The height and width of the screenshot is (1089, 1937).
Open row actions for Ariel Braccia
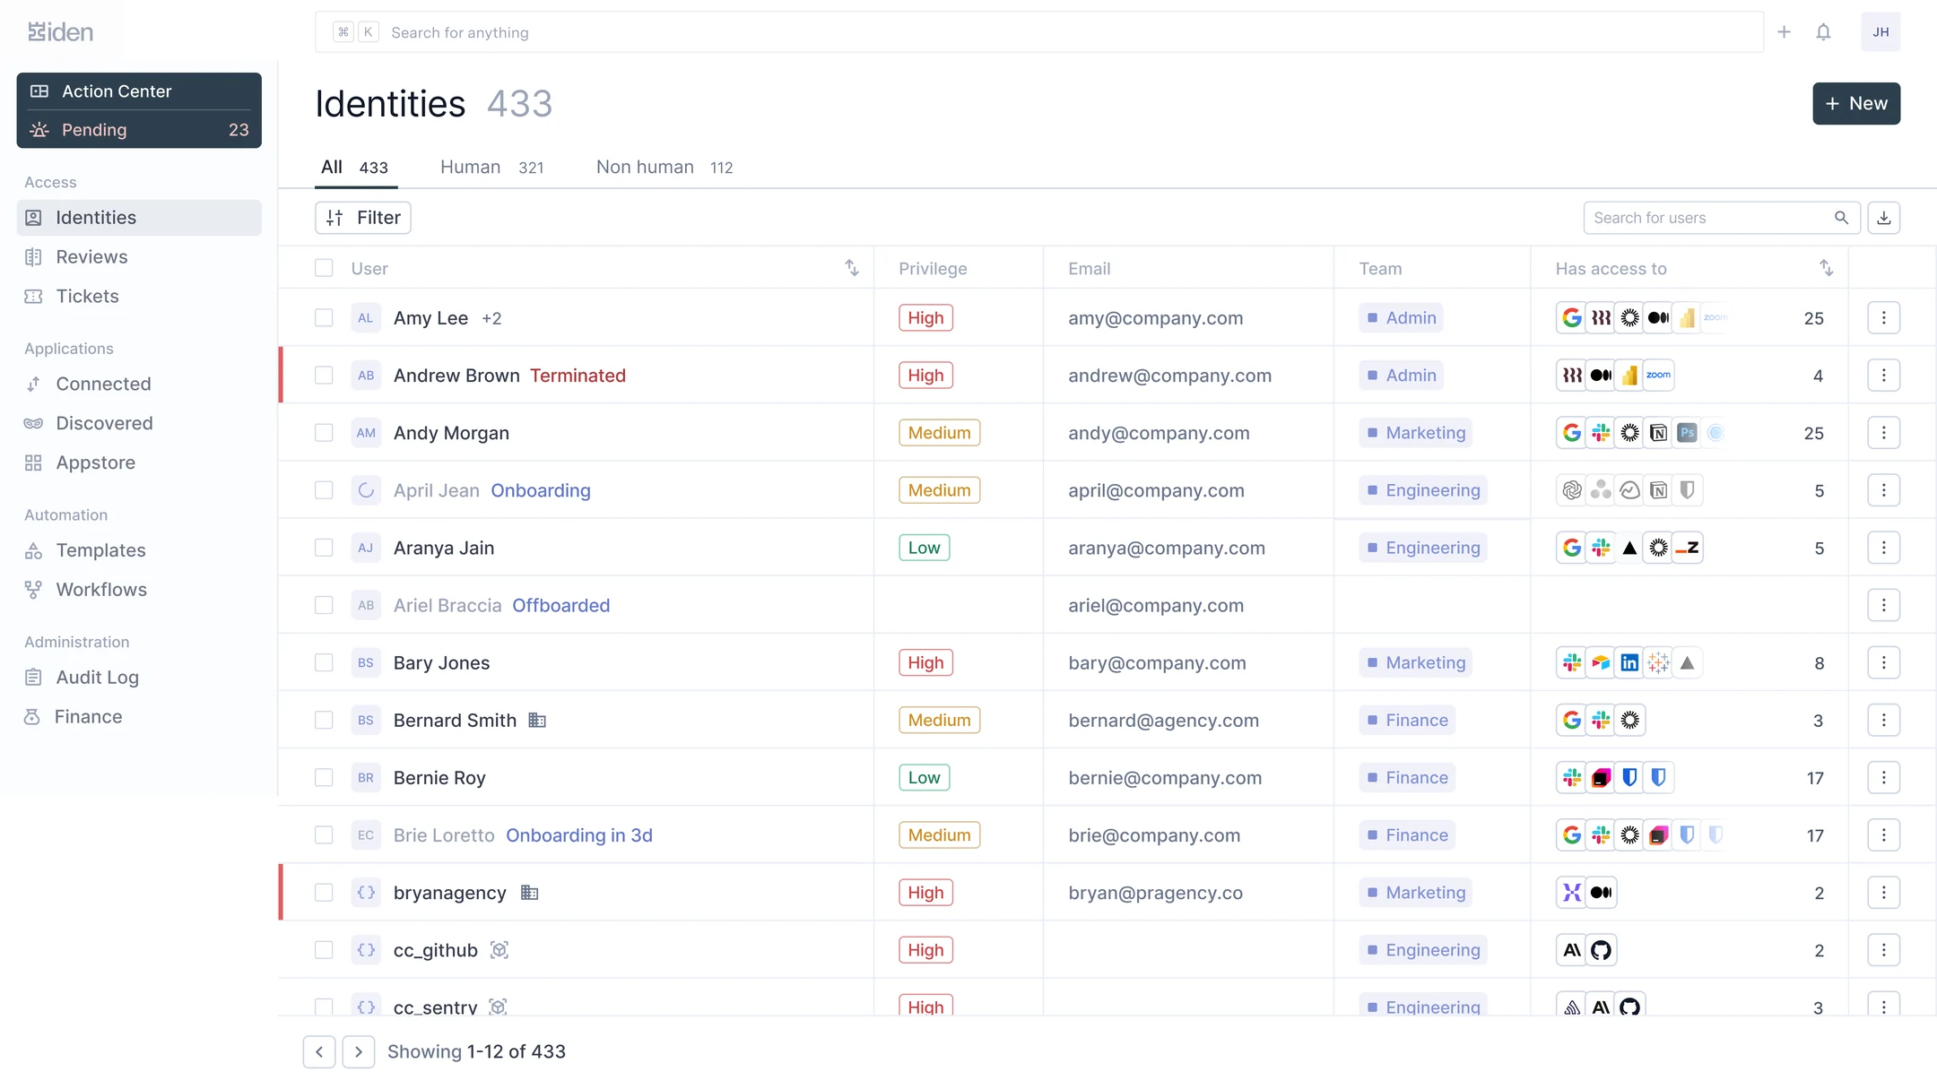(1883, 605)
